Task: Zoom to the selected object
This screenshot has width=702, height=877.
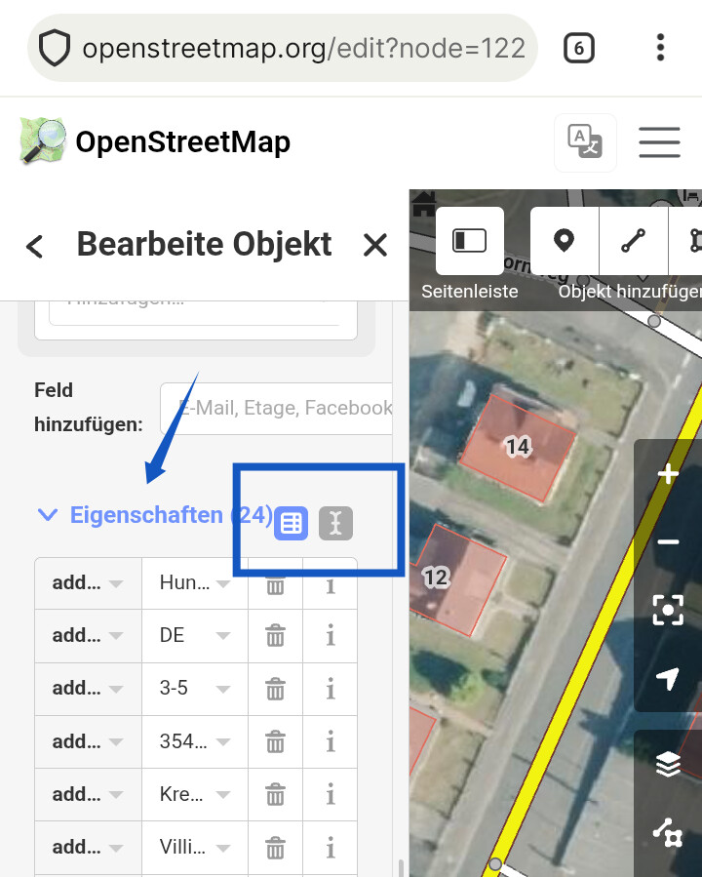Action: tap(668, 610)
